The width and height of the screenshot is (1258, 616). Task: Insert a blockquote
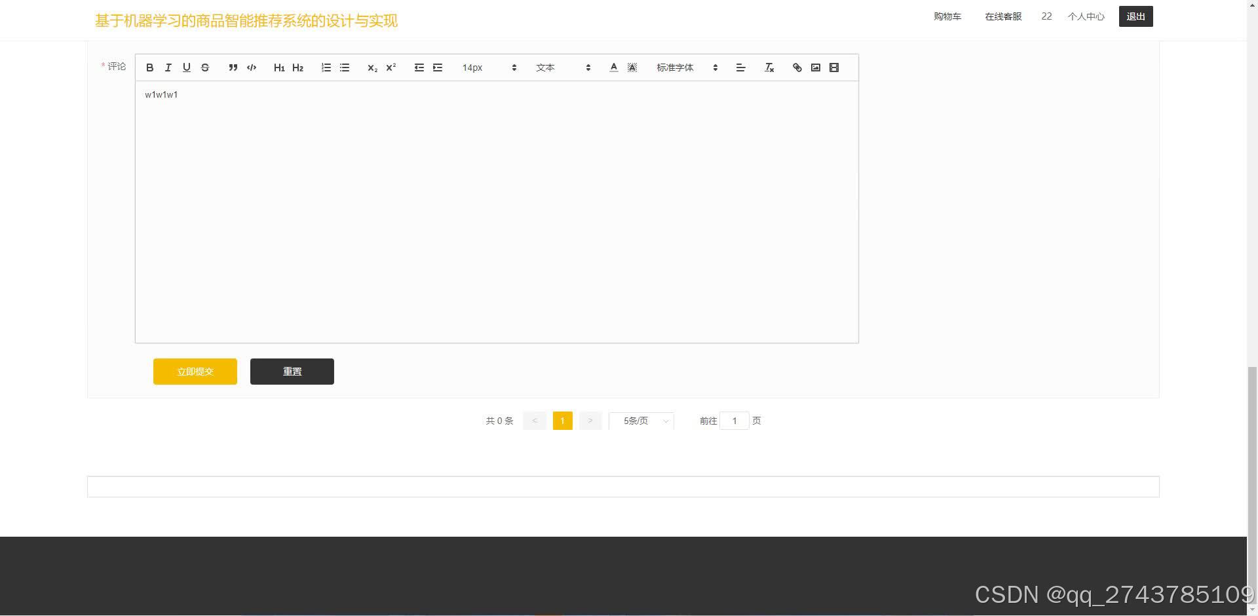click(233, 67)
